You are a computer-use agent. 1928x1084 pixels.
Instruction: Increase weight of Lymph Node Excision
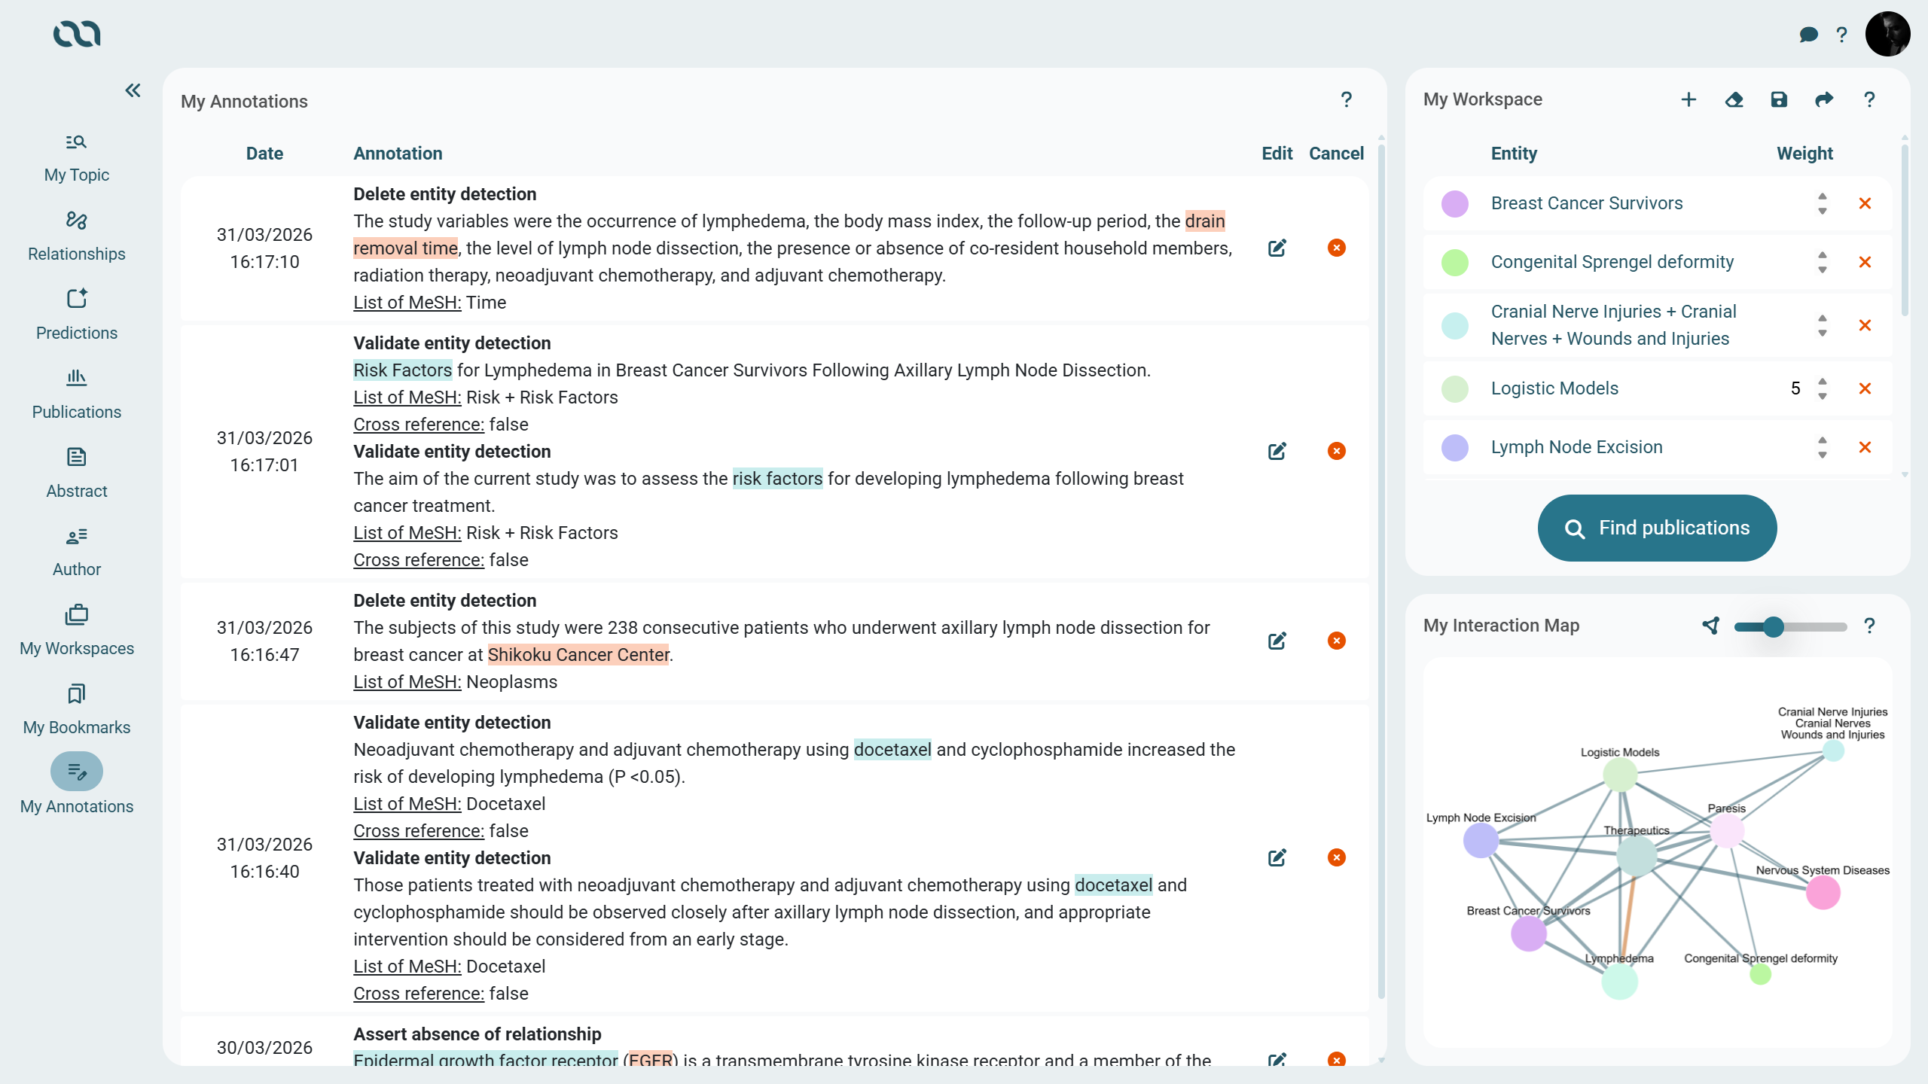click(x=1822, y=440)
